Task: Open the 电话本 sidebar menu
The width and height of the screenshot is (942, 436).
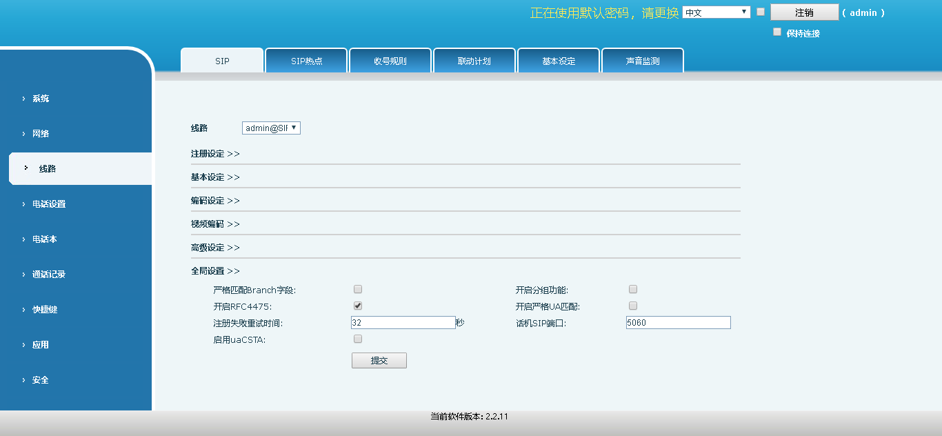Action: (45, 239)
